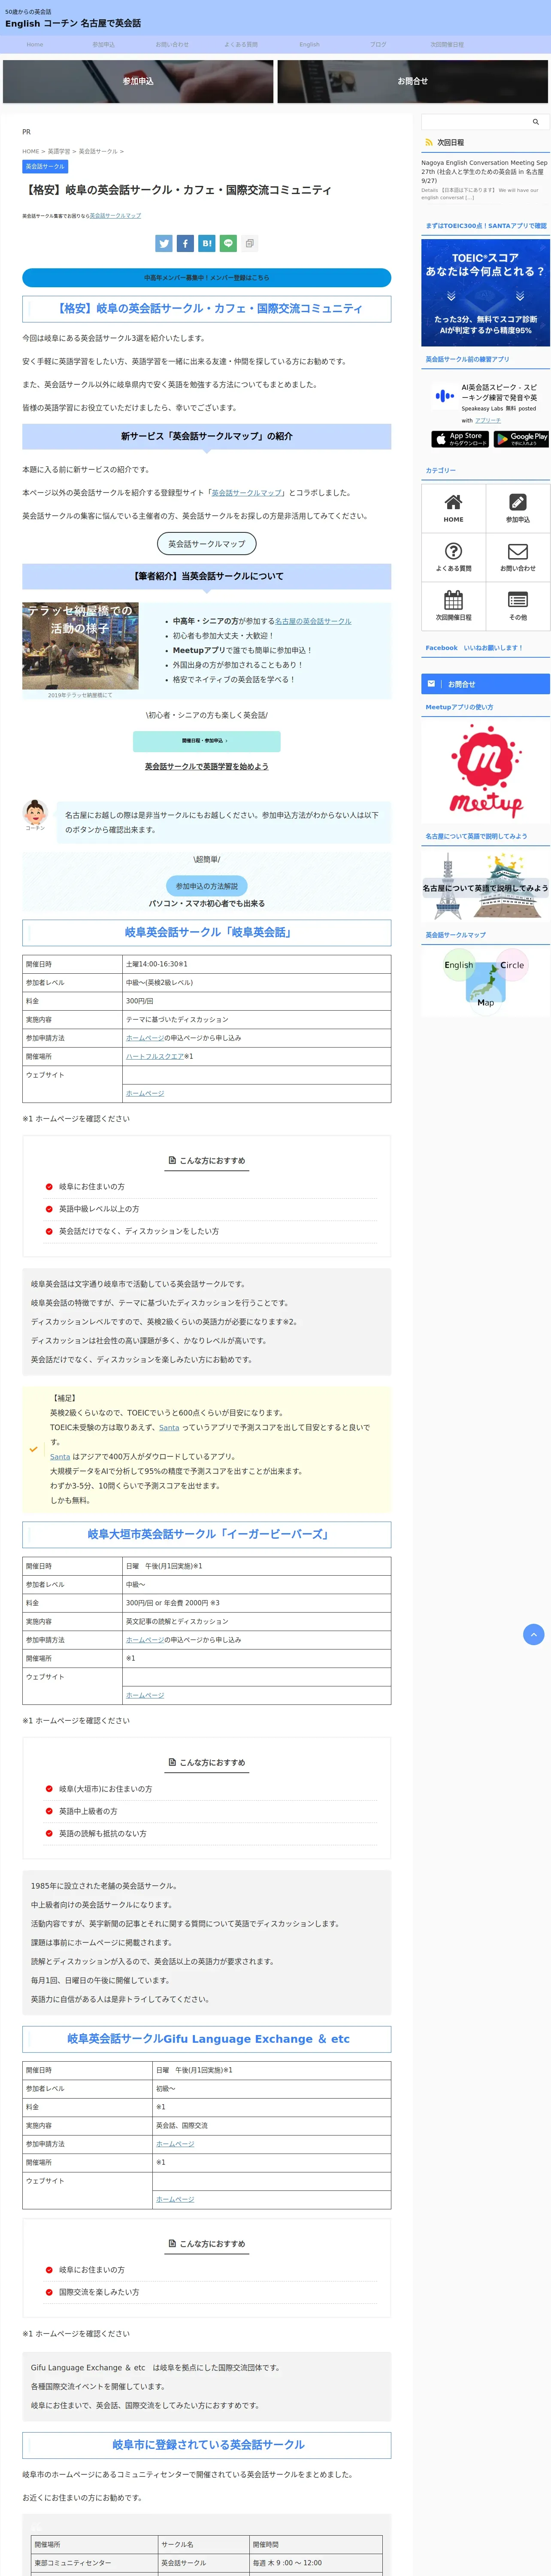Select English in the navigation bar

click(310, 45)
